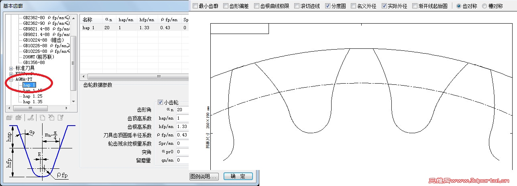The width and height of the screenshot is (517, 186).
Task: Select the hap 1.25 tree item
Action: [x=33, y=96]
